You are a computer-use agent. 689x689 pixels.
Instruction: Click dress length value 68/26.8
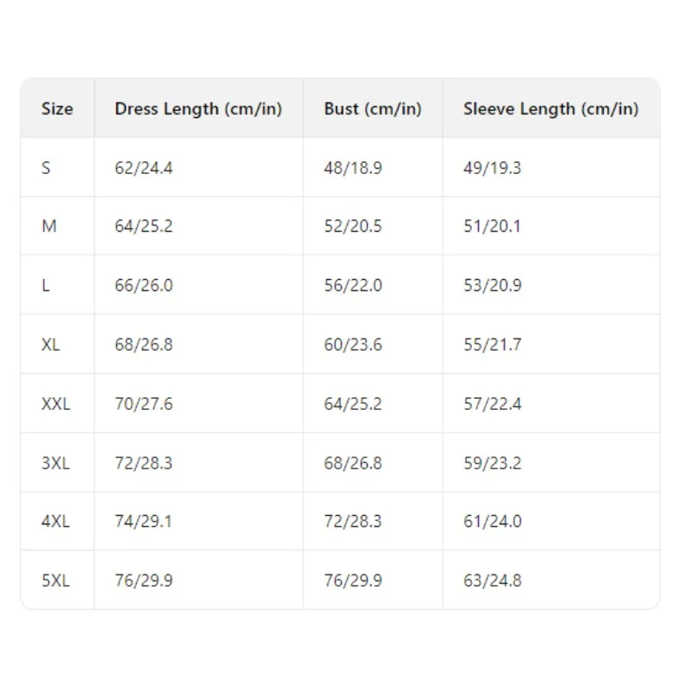point(144,344)
